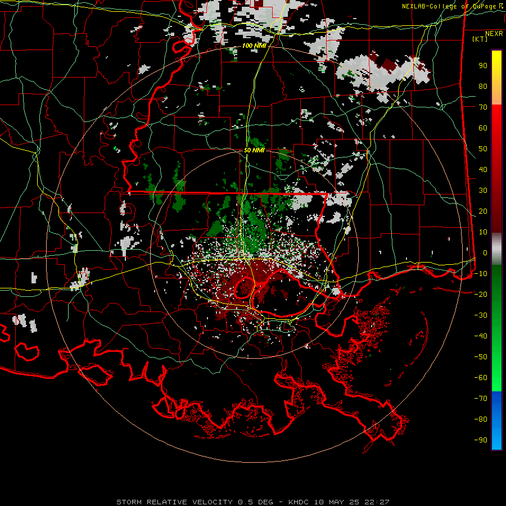This screenshot has height=506, width=506.
Task: Click the storm relative velocity caption at bottom
Action: pyautogui.click(x=252, y=502)
